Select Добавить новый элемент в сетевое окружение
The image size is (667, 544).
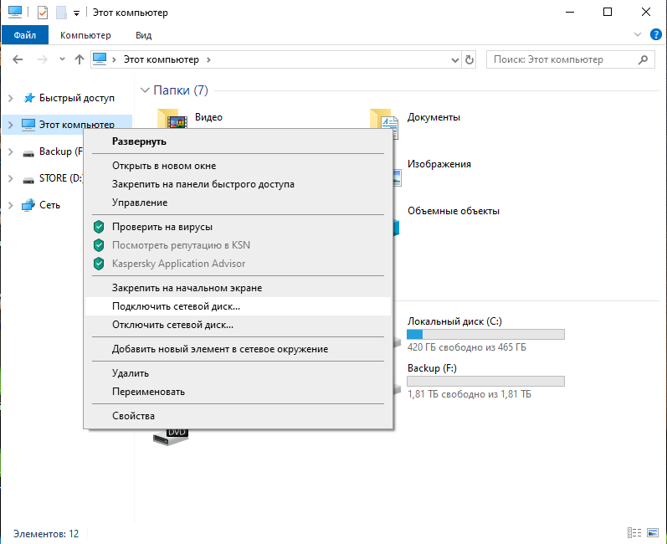point(238,349)
